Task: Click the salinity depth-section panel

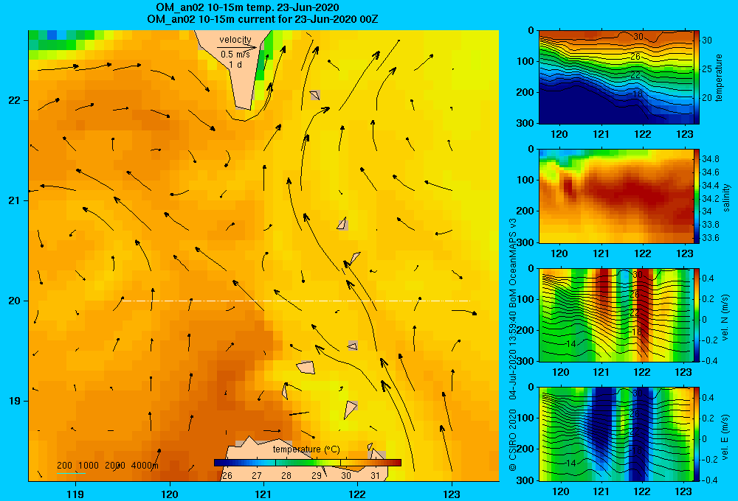Action: tap(616, 196)
